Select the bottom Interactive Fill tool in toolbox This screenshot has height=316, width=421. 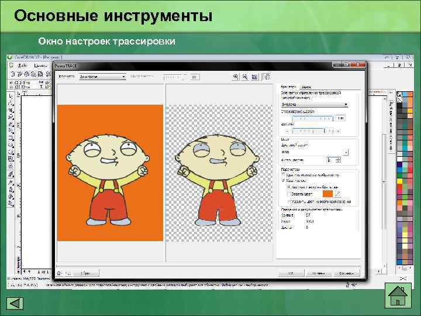coord(11,204)
